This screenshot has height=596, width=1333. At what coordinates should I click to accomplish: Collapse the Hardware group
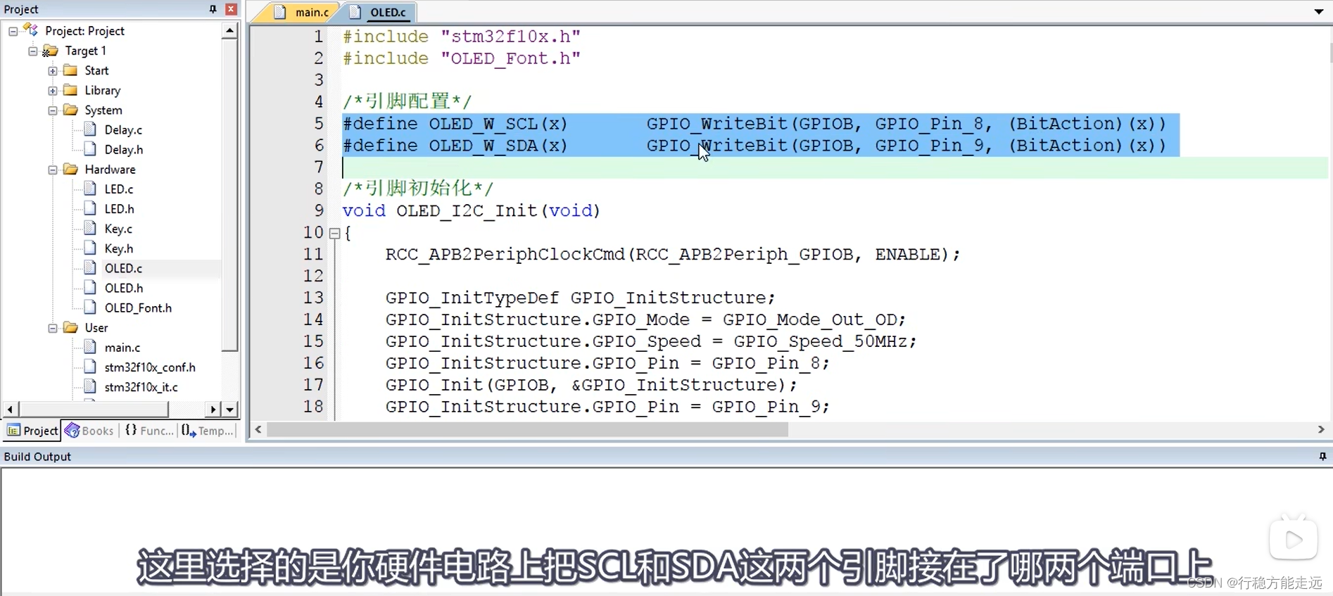tap(52, 170)
